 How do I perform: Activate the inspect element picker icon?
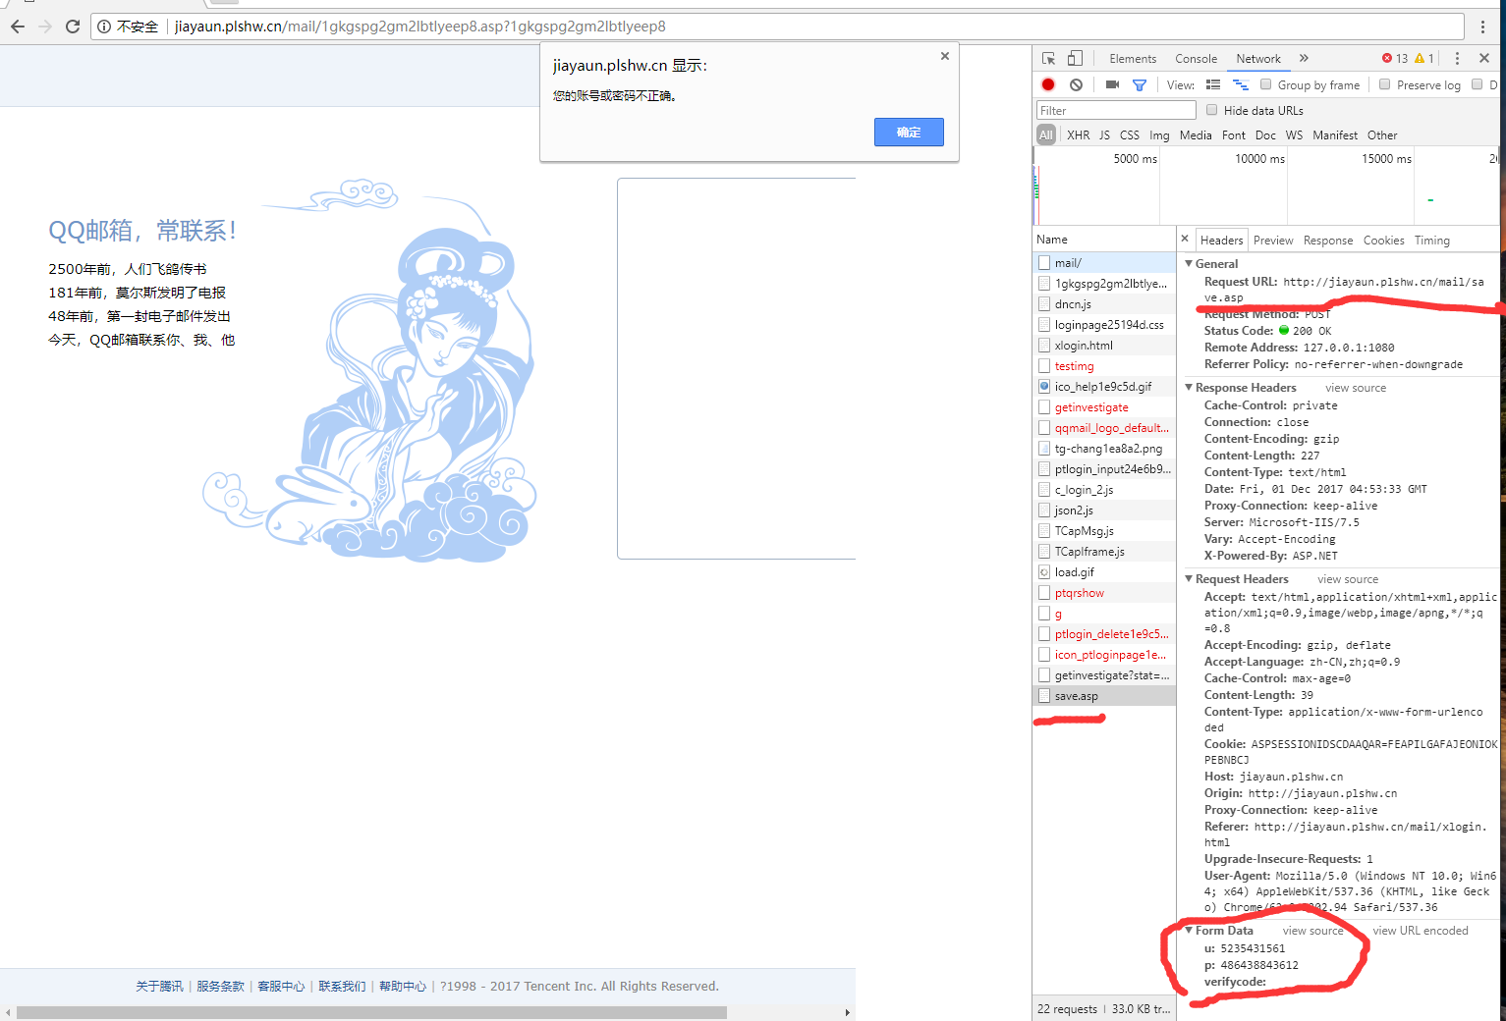(1048, 58)
